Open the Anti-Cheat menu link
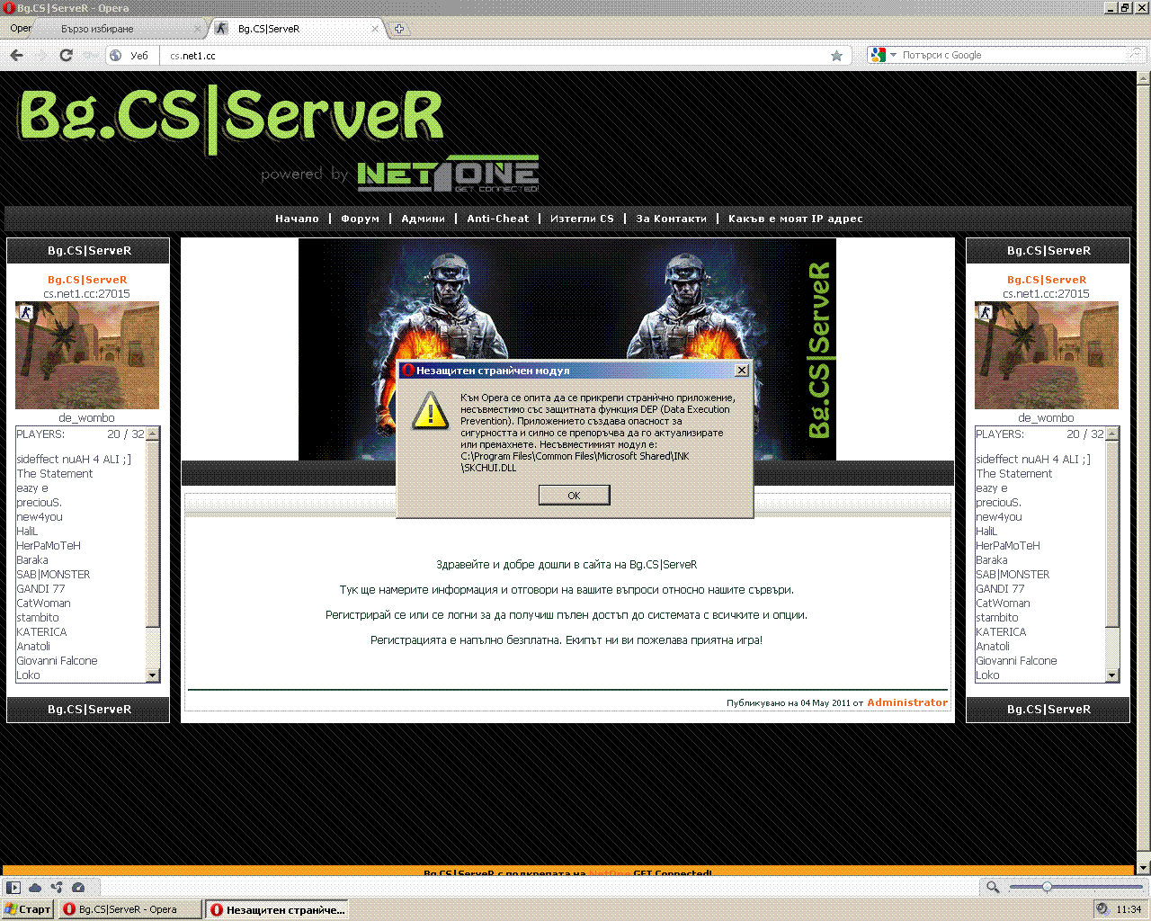The image size is (1151, 921). click(x=497, y=219)
